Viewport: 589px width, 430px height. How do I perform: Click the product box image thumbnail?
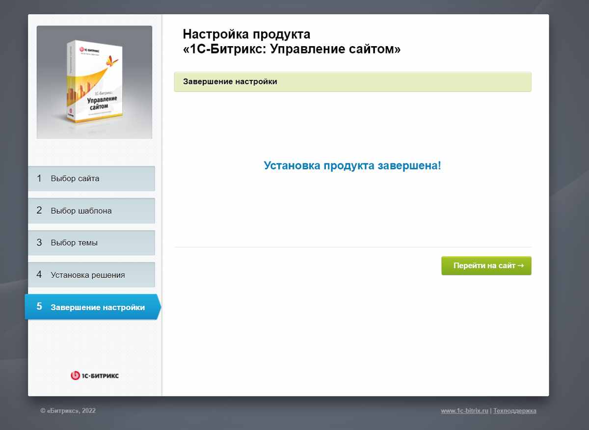coord(94,82)
